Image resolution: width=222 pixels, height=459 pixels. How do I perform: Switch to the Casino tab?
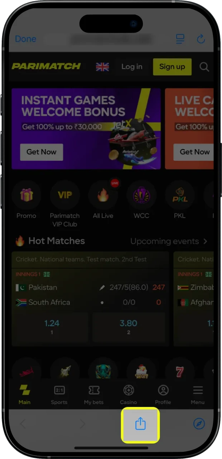tap(129, 394)
